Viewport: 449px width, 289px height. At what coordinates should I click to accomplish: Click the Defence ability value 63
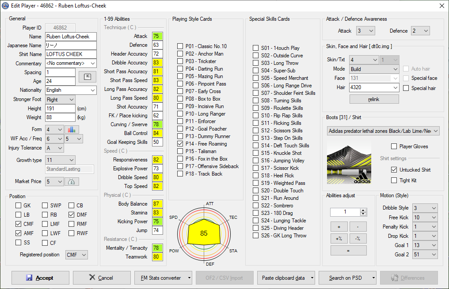point(157,45)
